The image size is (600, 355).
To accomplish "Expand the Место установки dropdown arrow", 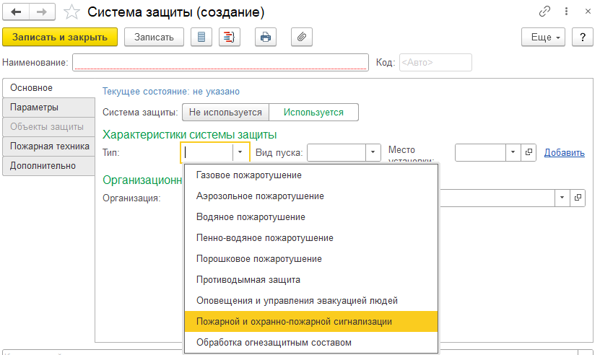I will [x=513, y=153].
